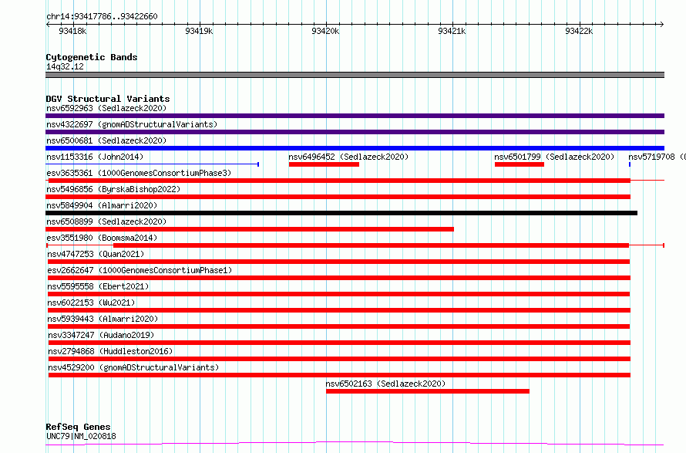Click the black nsv5849904 variant bar

tap(341, 213)
